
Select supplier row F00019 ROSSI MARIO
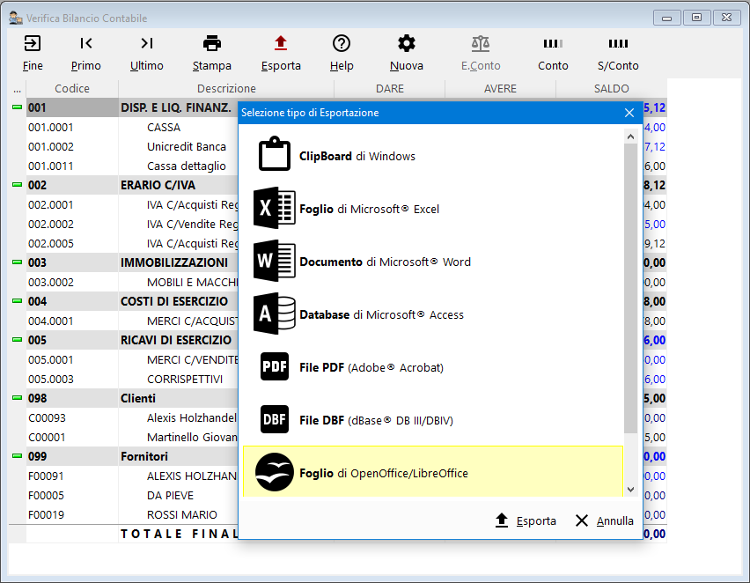point(132,514)
